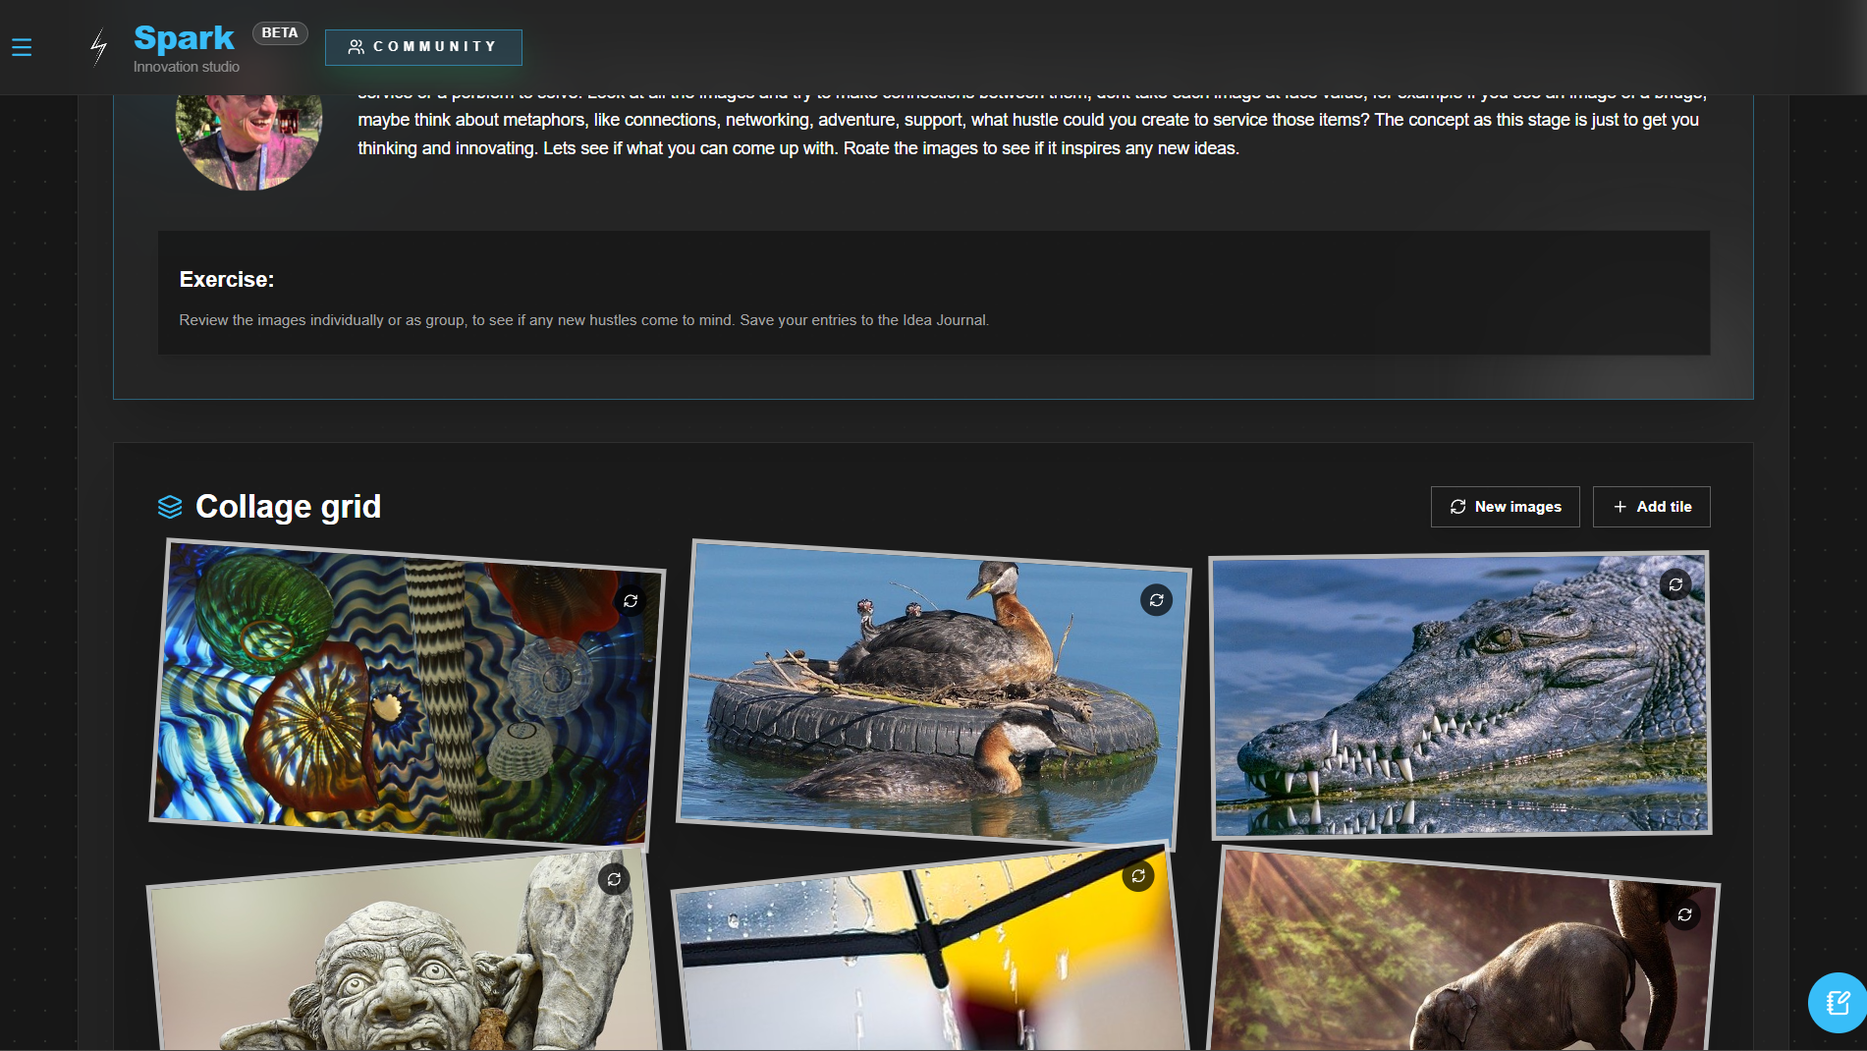The image size is (1867, 1051).
Task: Rotate the nesting birds image tile
Action: click(1156, 599)
